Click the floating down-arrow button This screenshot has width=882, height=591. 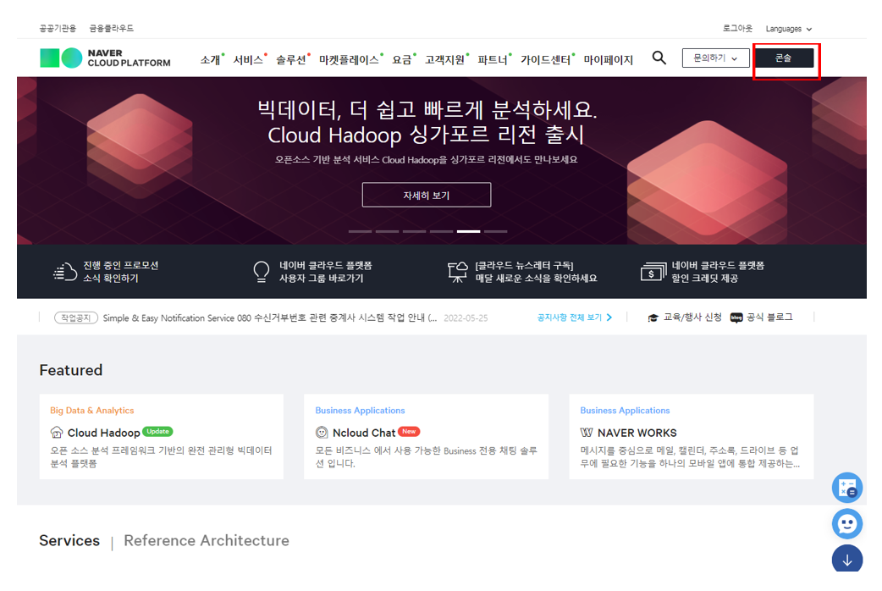(x=847, y=558)
